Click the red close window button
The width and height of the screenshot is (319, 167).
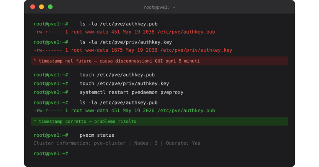point(32,7)
